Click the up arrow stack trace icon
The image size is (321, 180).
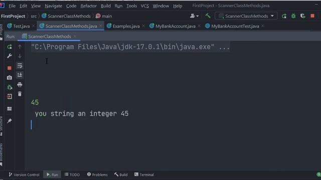click(20, 46)
